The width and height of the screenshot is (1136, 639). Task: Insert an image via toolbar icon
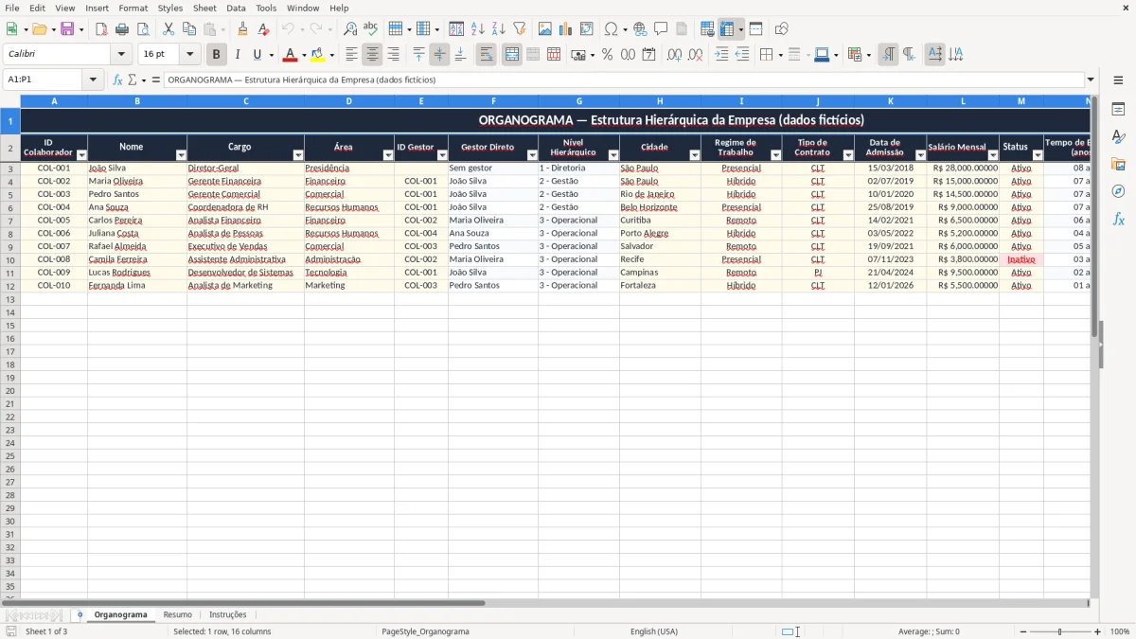(545, 29)
